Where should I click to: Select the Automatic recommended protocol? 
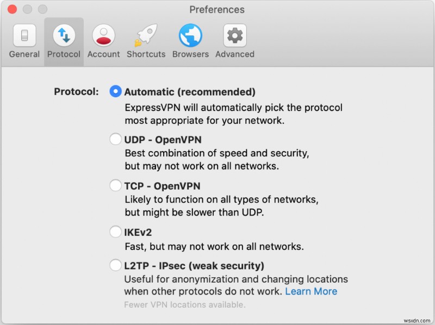(x=115, y=92)
